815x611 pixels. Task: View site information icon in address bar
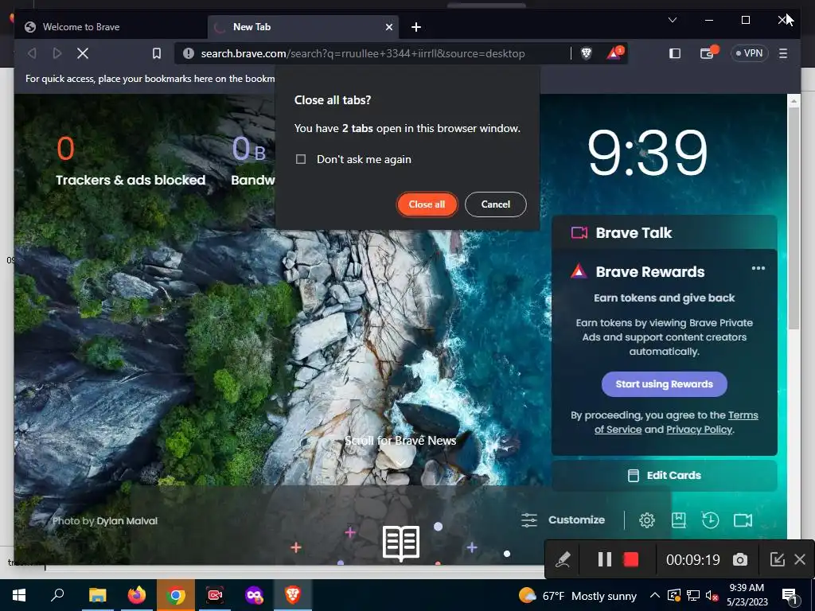189,53
